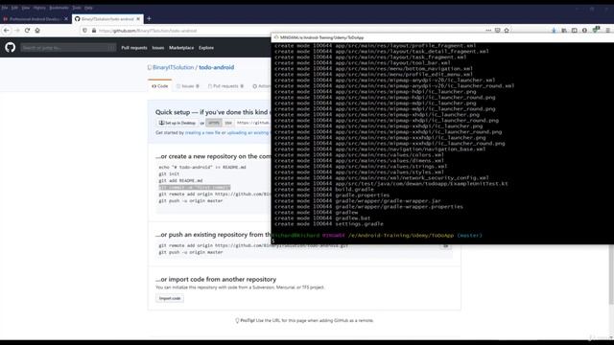The width and height of the screenshot is (614, 345).
Task: Click the page vertical scrollbar
Action: coord(611,274)
